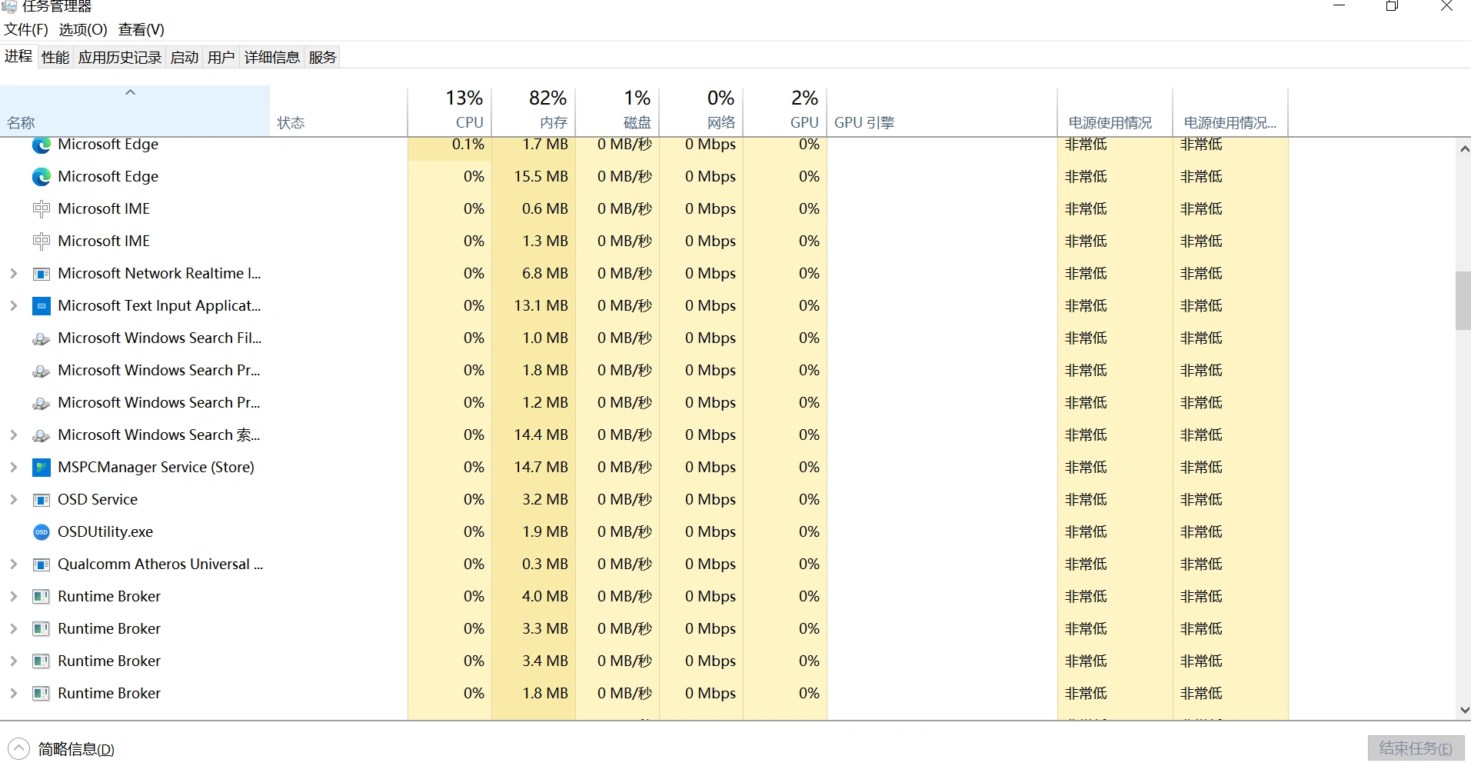
Task: Select the 进程 tab
Action: coord(18,56)
